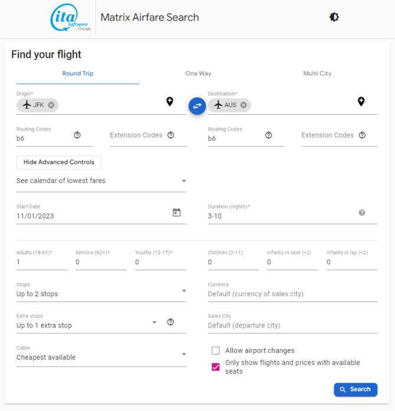Open nearby airports picker for Destination

tap(361, 101)
